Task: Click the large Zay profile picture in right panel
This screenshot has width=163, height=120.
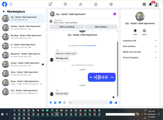Action: [x=140, y=17]
